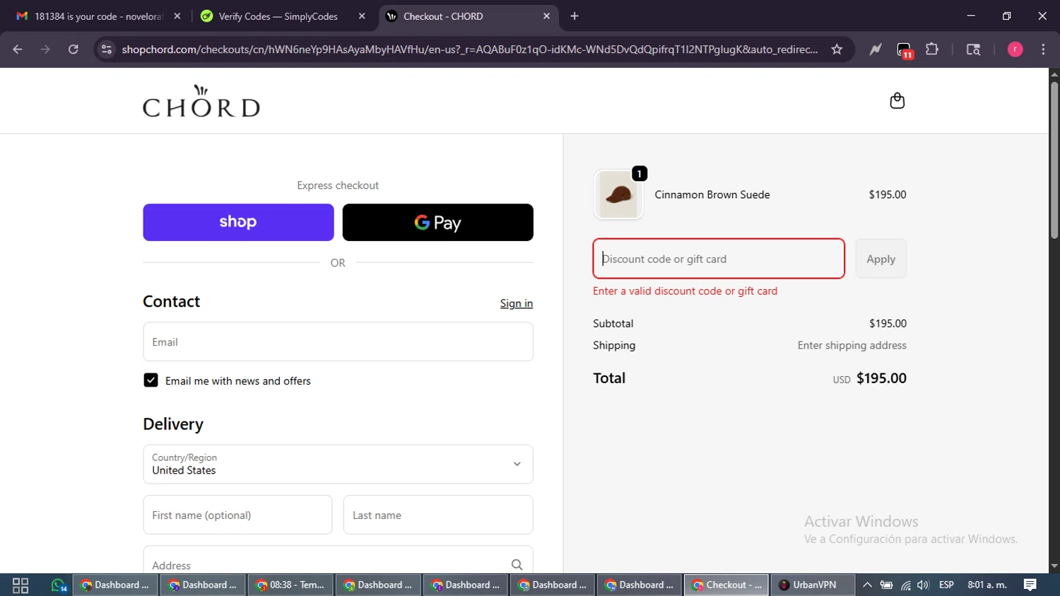Open Chrome extensions puzzle icon
Image resolution: width=1060 pixels, height=596 pixels.
(x=932, y=49)
